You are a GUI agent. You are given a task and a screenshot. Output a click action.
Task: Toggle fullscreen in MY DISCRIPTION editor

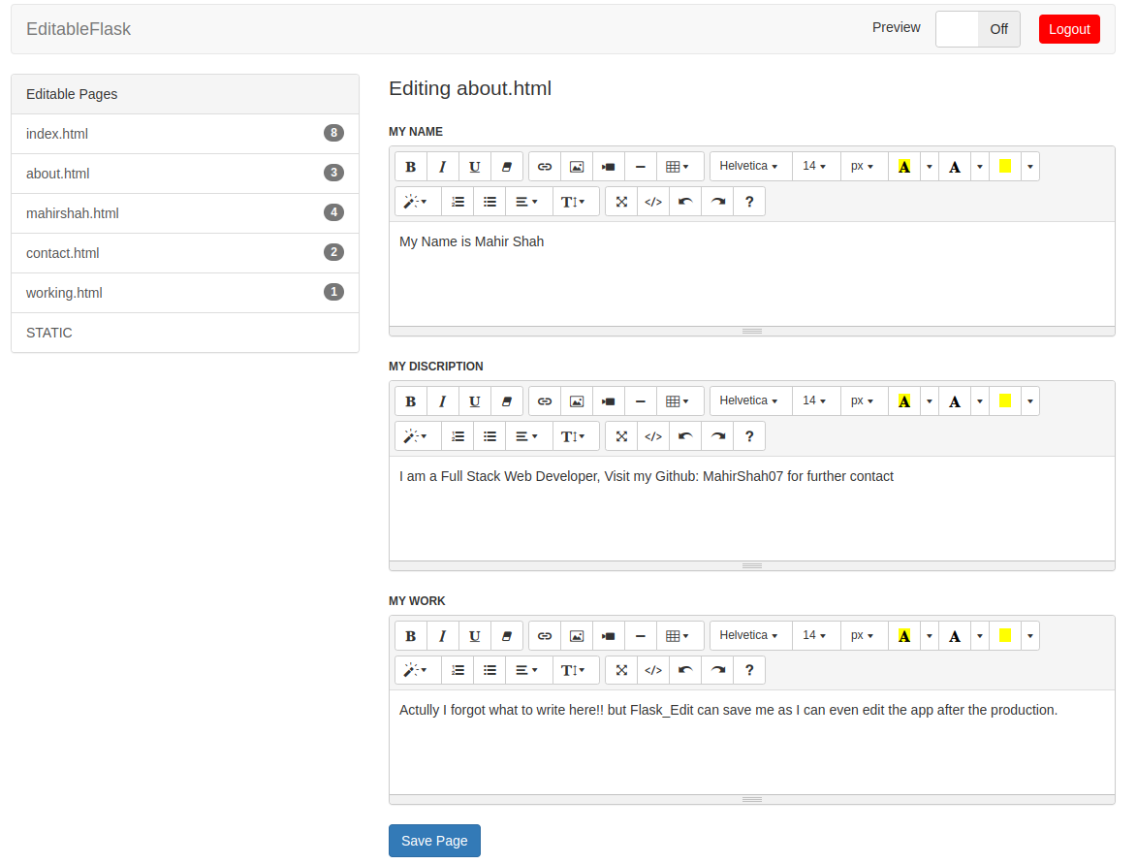[621, 436]
